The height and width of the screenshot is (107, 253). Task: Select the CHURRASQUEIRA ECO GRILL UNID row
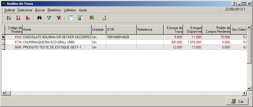[x=124, y=42]
